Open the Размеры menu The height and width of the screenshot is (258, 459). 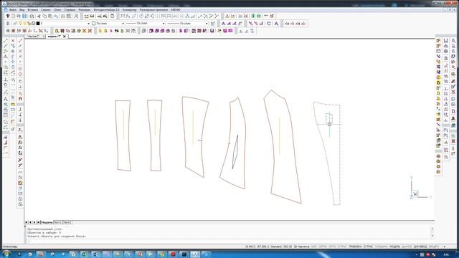pyautogui.click(x=85, y=9)
